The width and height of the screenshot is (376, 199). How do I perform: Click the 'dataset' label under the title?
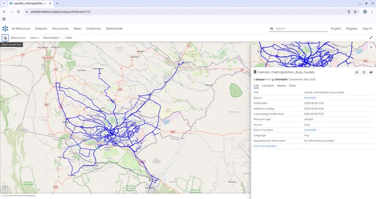(260, 80)
